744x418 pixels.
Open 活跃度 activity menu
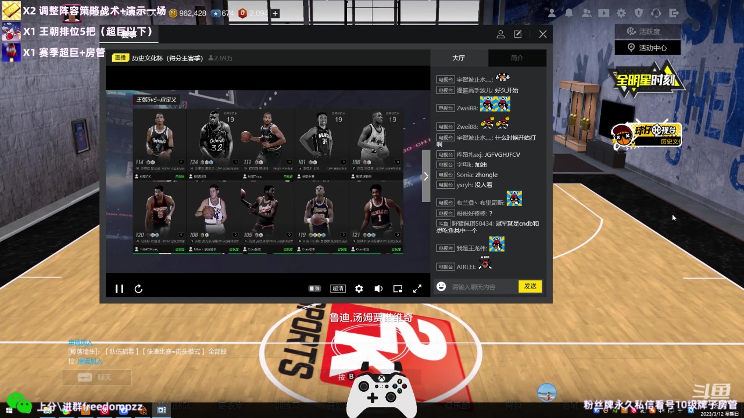(648, 31)
